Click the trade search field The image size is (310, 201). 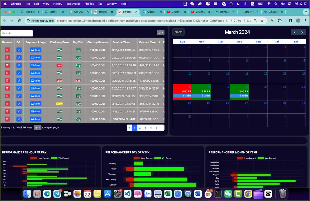pos(17,33)
